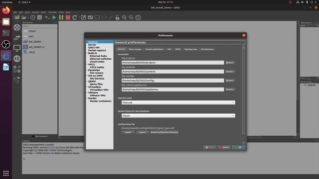Open LibreOffice Writer from the dock
This screenshot has width=319, height=179.
(x=6, y=67)
